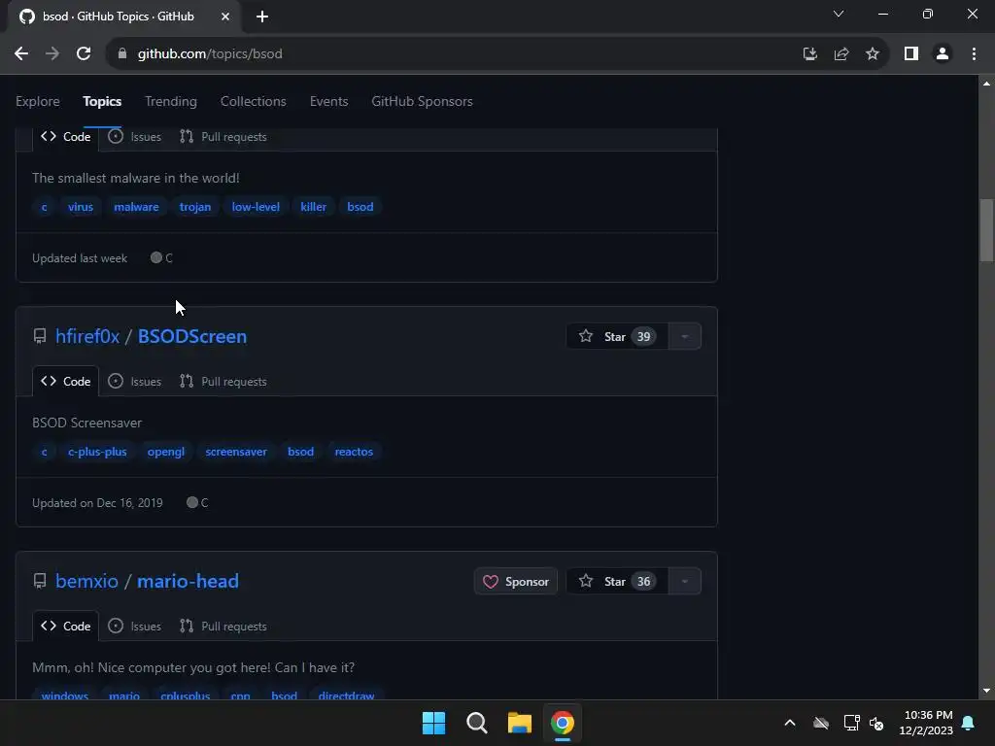Reload the GitHub topics page
This screenshot has width=995, height=746.
pyautogui.click(x=84, y=54)
